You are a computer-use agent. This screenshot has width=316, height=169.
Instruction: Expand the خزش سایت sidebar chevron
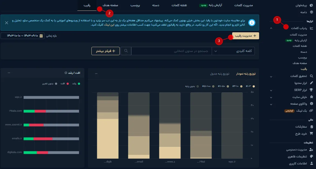pos(271,97)
